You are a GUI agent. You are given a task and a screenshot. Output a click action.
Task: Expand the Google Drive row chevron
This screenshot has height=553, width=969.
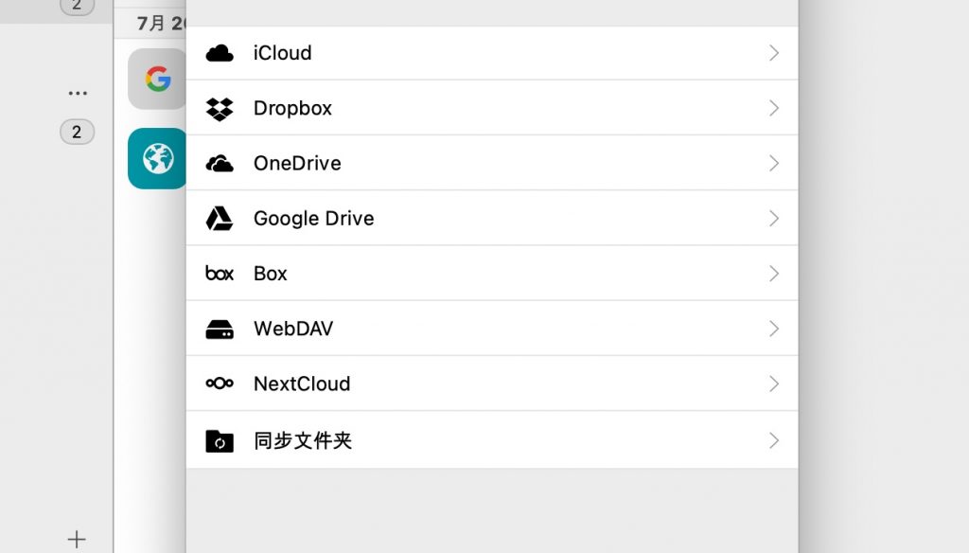point(774,219)
